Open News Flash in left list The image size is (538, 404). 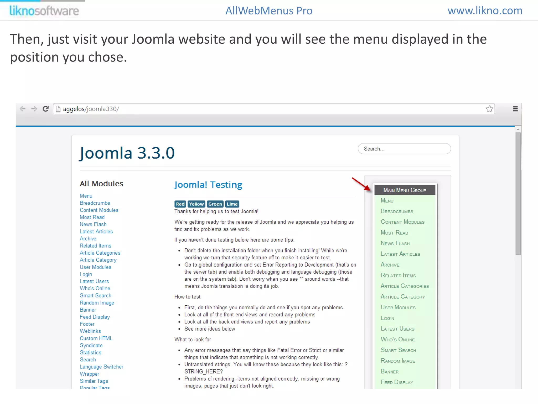tap(93, 224)
